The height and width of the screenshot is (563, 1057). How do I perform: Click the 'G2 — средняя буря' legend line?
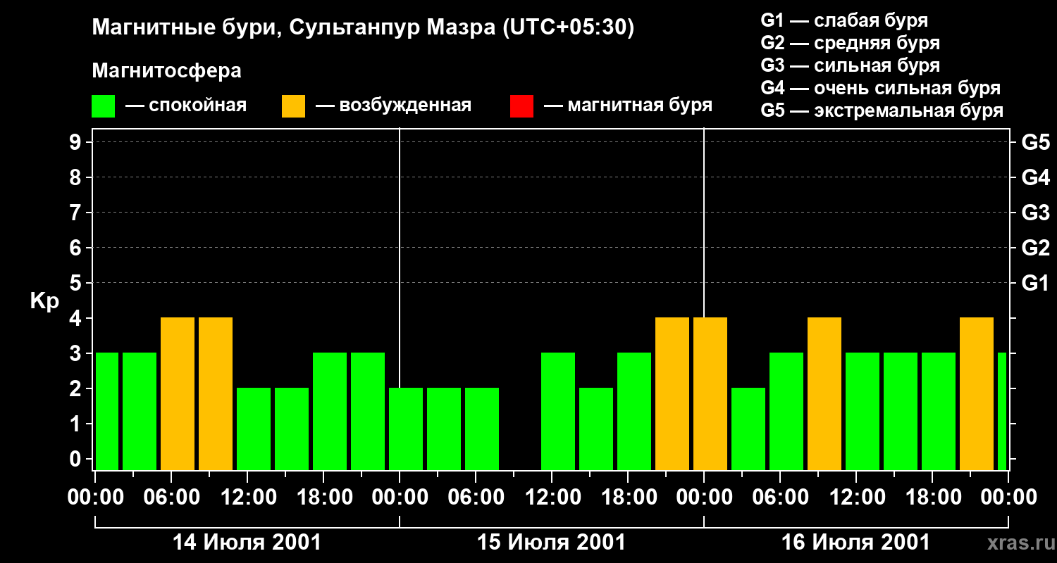pyautogui.click(x=850, y=43)
